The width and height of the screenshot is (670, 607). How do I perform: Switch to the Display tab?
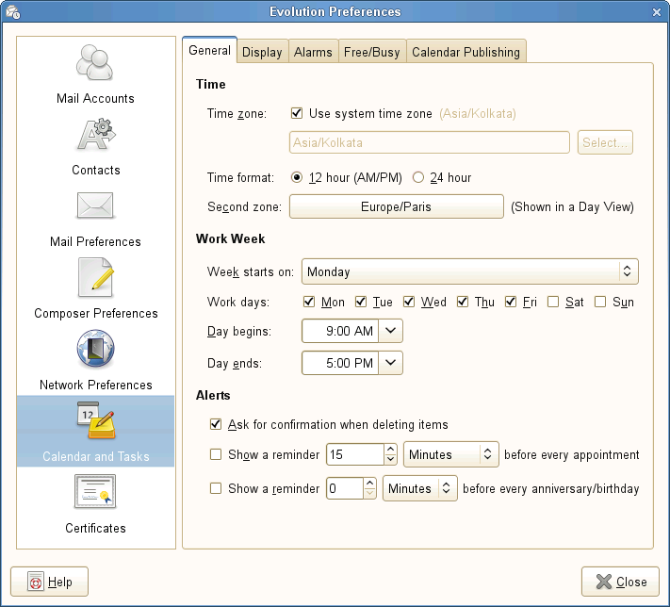point(262,52)
